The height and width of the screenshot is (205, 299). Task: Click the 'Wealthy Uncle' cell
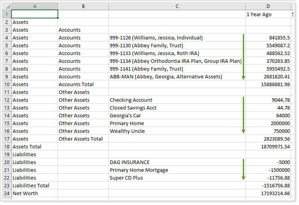pos(177,131)
